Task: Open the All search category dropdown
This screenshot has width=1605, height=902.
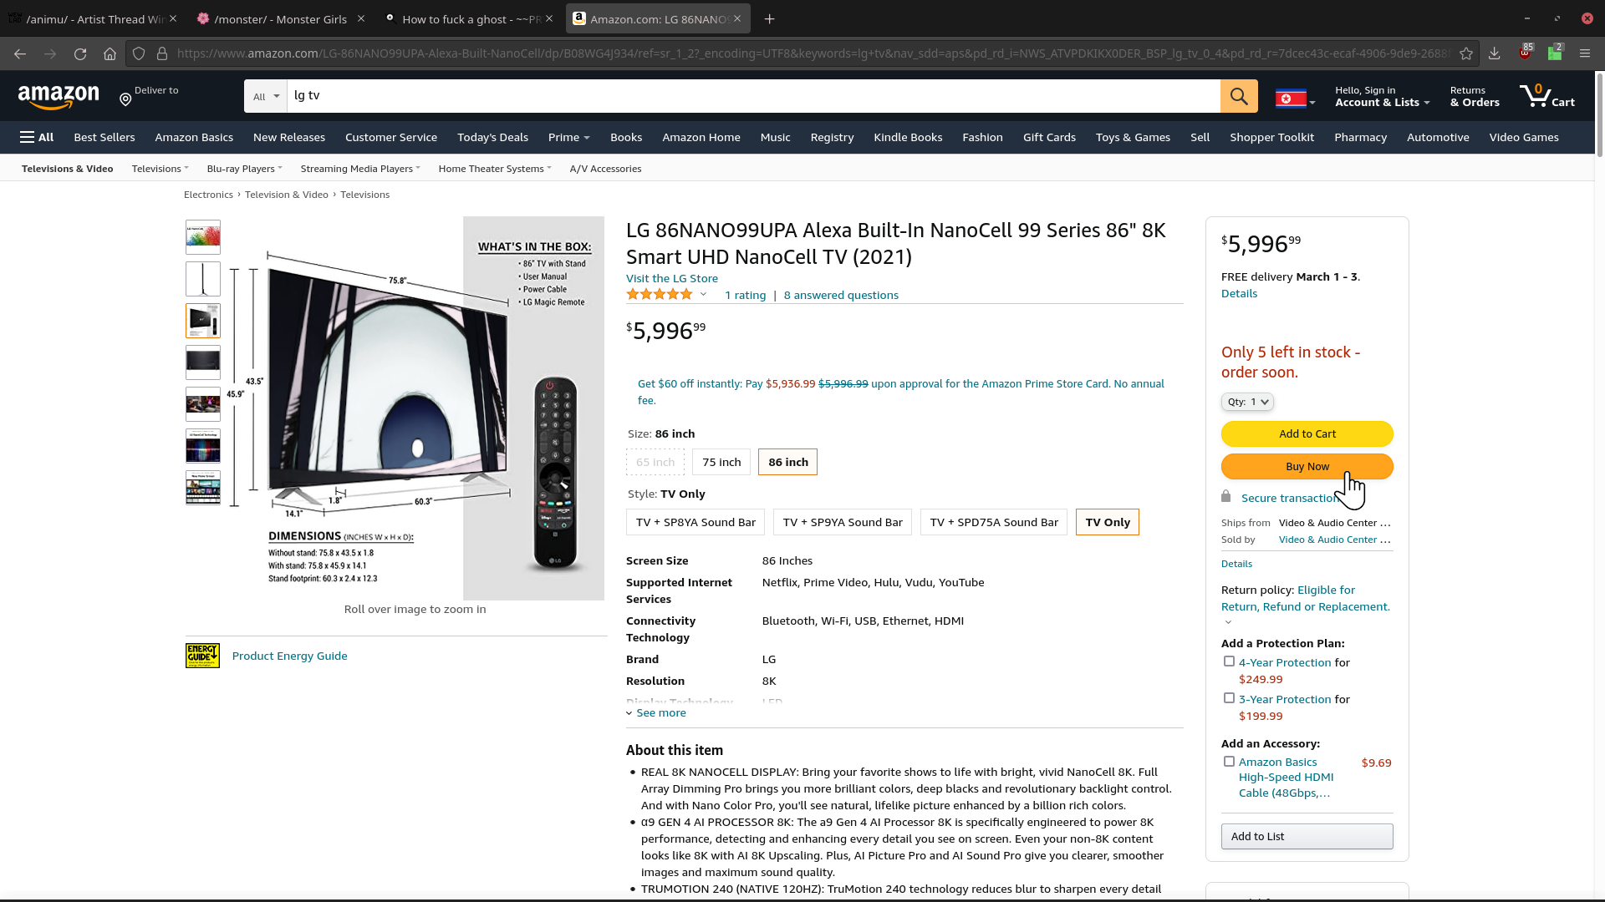Action: point(266,97)
